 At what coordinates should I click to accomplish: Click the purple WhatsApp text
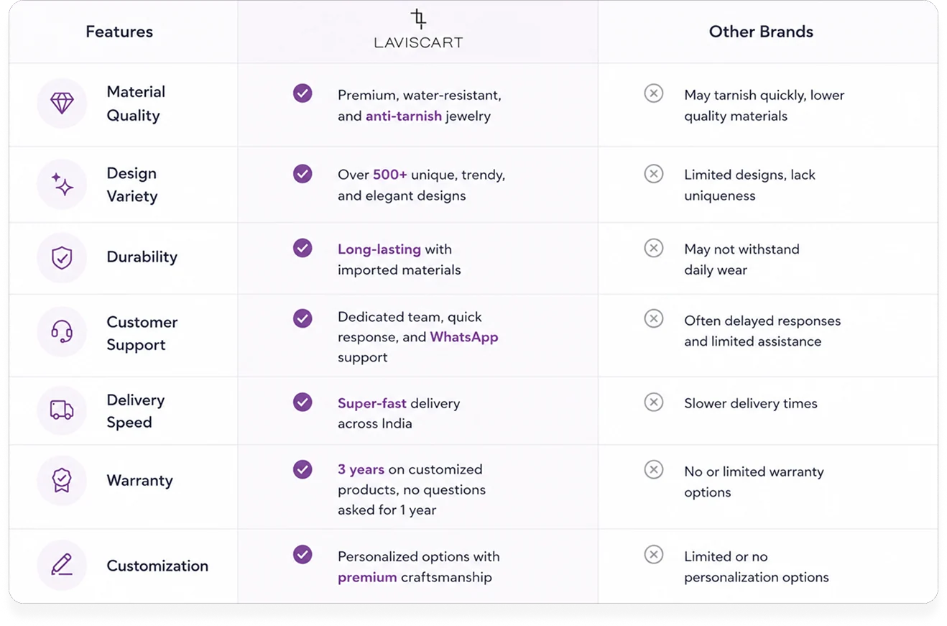click(x=464, y=337)
